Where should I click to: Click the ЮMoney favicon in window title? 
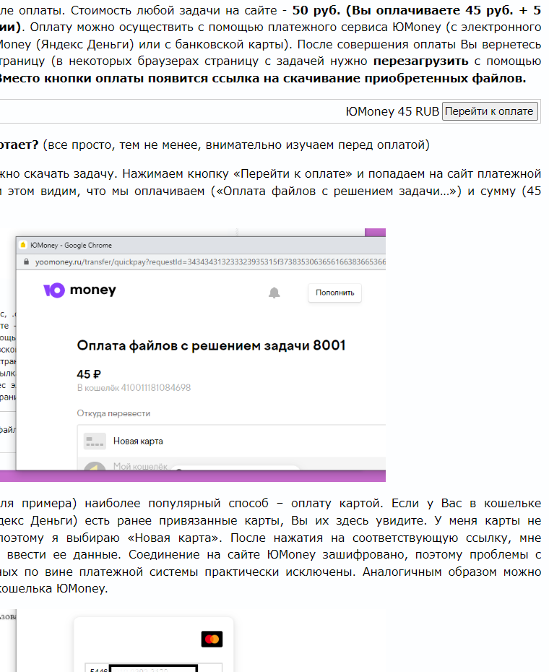23,245
